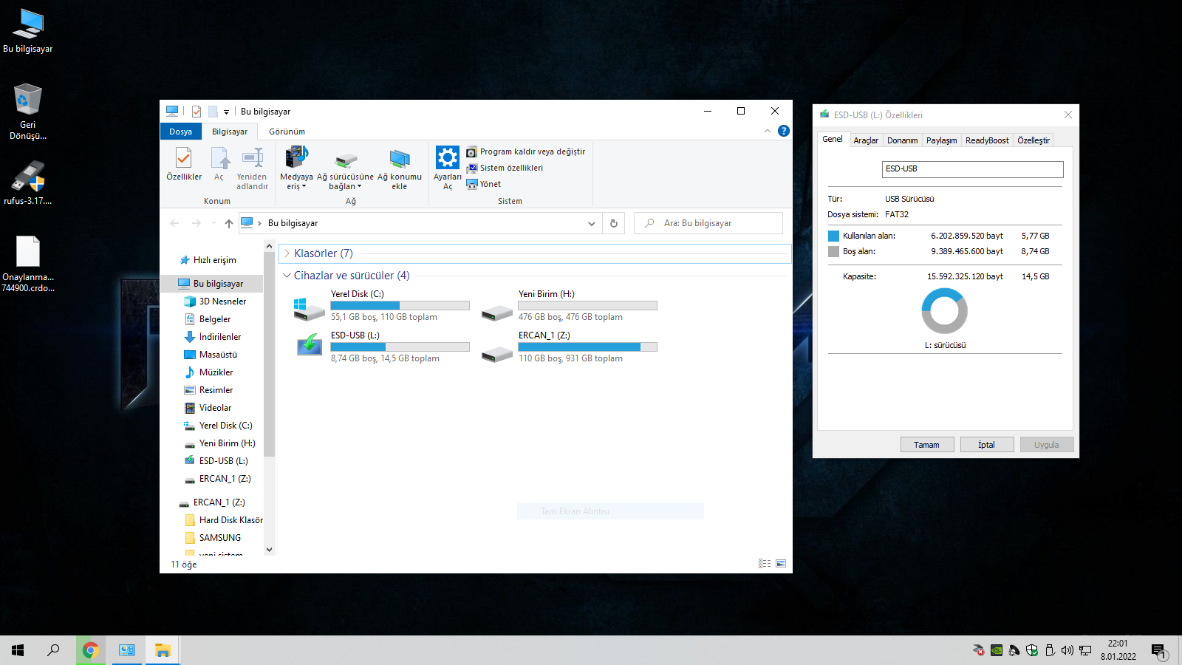Viewport: 1182px width, 665px height.
Task: Open the volume icon in system tray
Action: coord(1067,650)
